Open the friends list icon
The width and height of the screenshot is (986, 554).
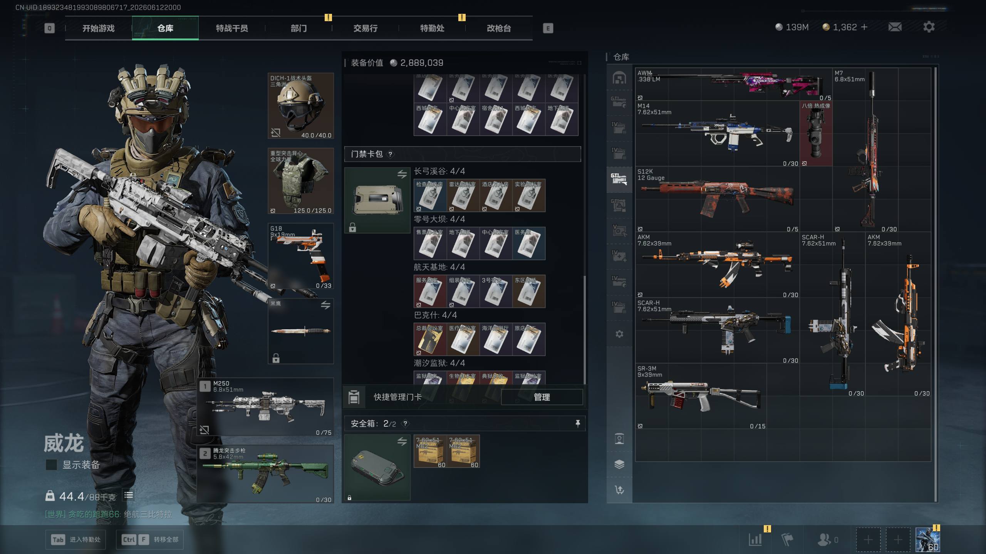click(827, 539)
